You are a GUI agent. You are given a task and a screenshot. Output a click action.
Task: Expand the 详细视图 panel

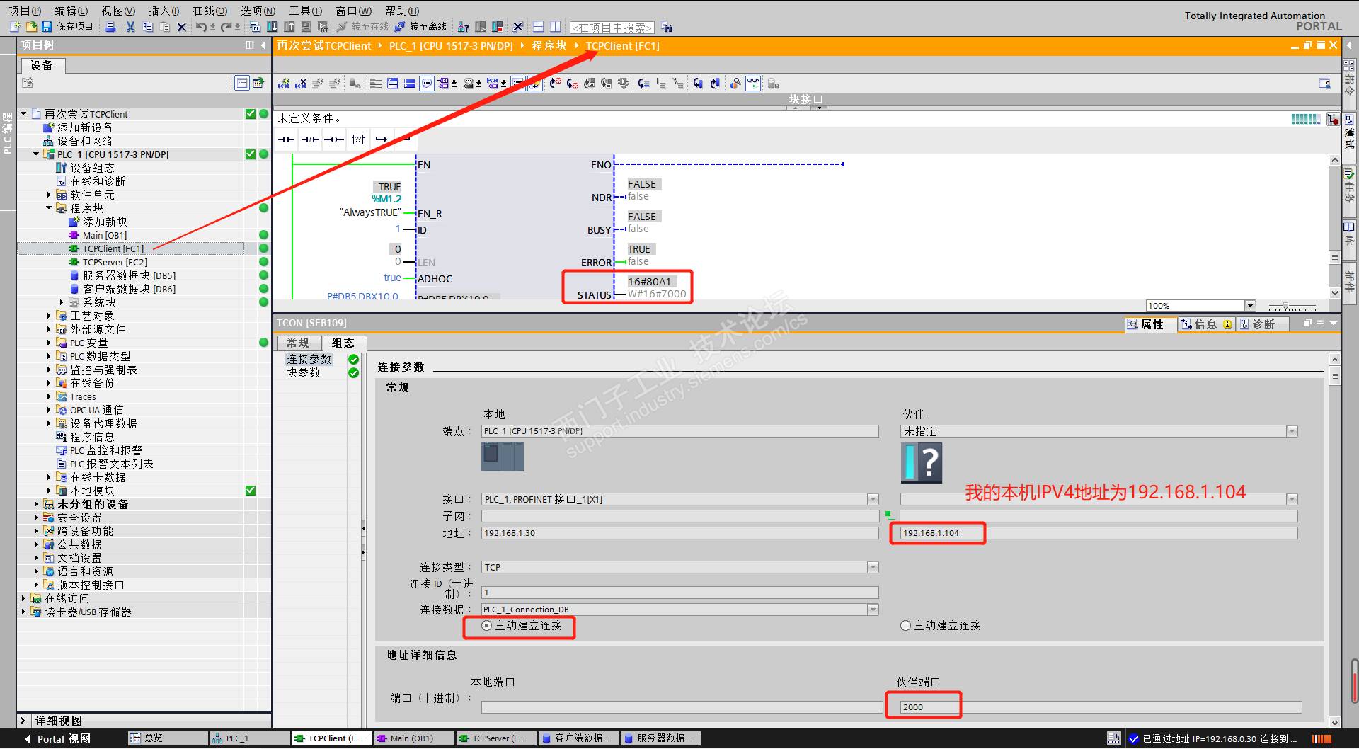(23, 721)
